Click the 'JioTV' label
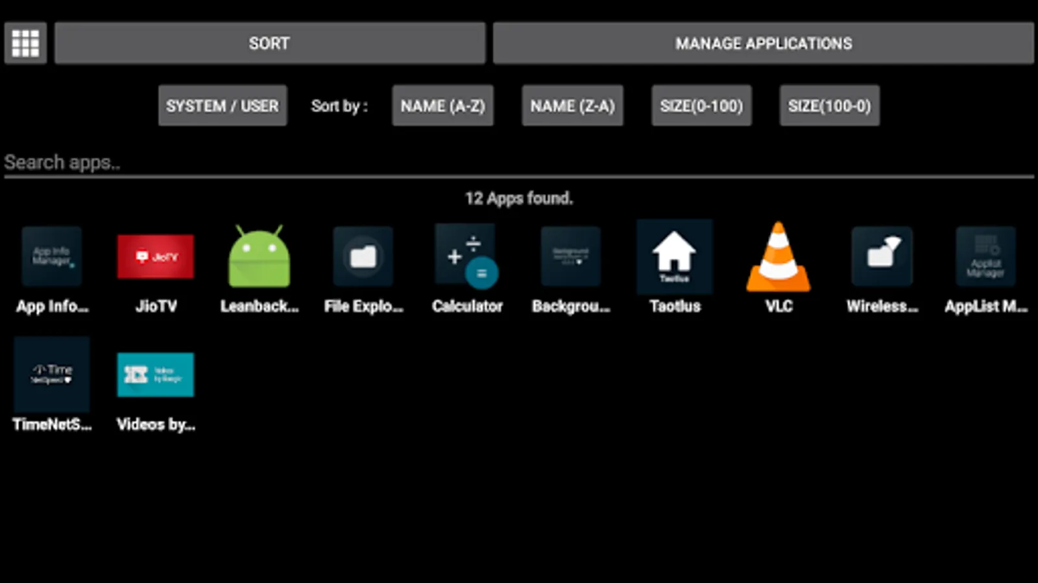This screenshot has height=583, width=1038. 156,306
